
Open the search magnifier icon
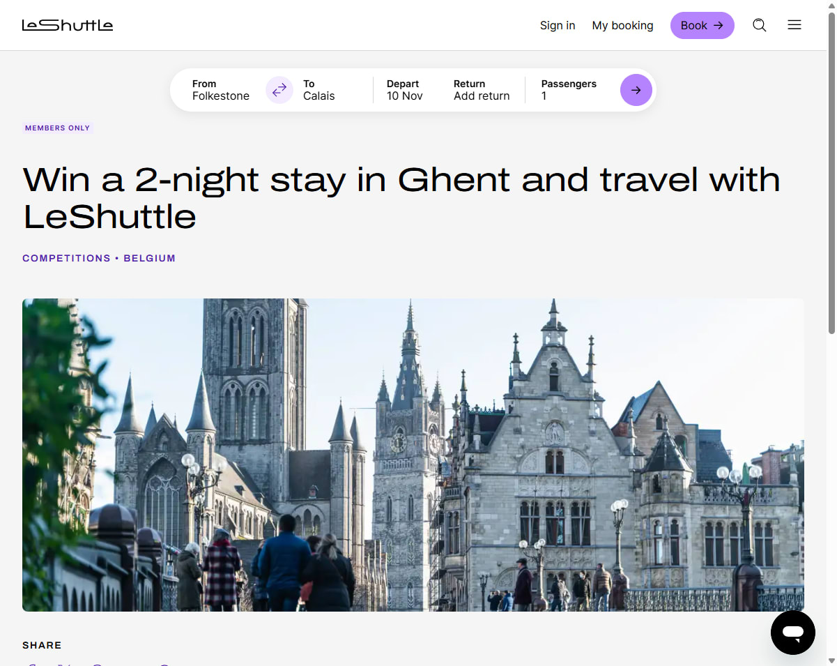point(760,25)
